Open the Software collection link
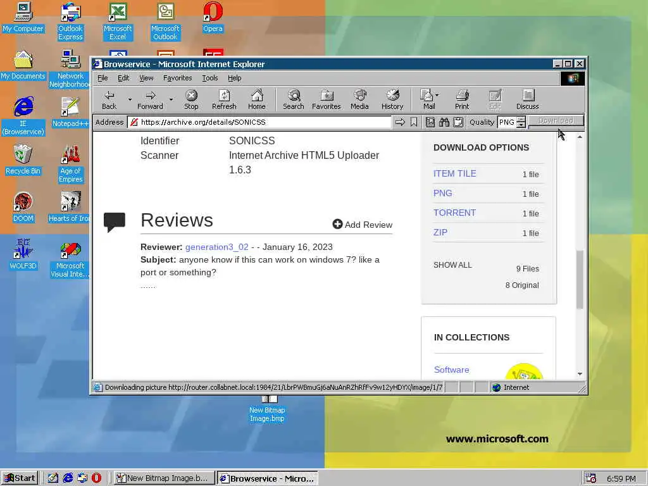The width and height of the screenshot is (648, 486). [x=451, y=370]
